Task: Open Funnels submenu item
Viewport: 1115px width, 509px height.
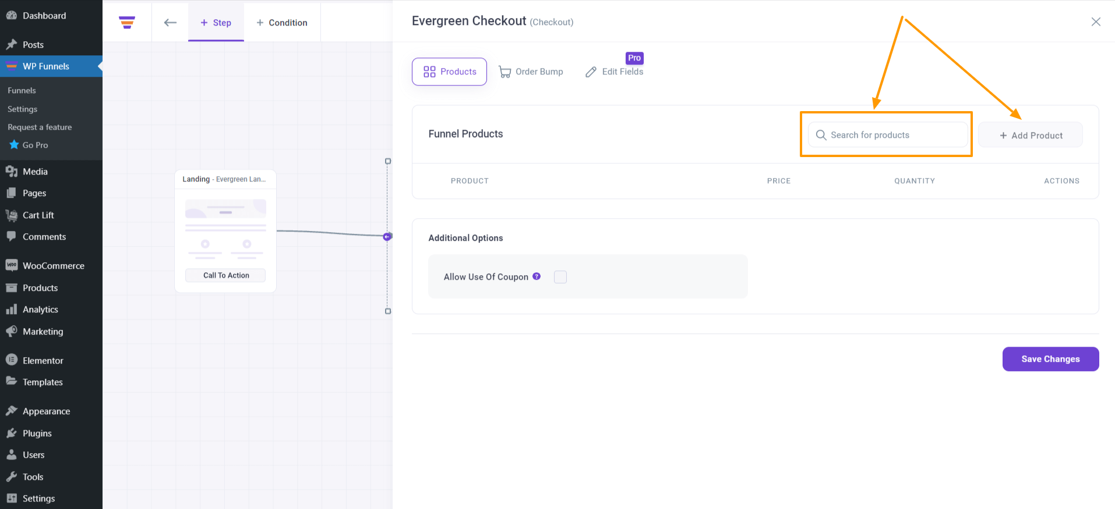Action: (x=22, y=90)
